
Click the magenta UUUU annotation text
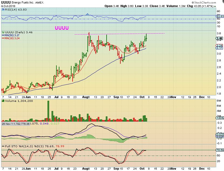[x=62, y=28]
